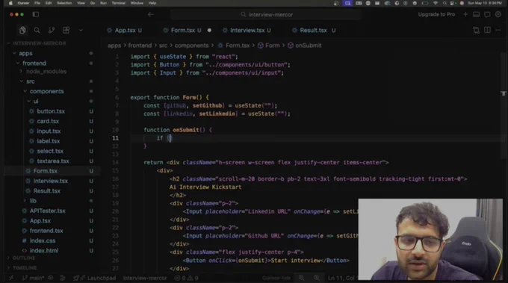Click the plus icon in title bar
The height and width of the screenshot is (283, 508).
coord(465,15)
